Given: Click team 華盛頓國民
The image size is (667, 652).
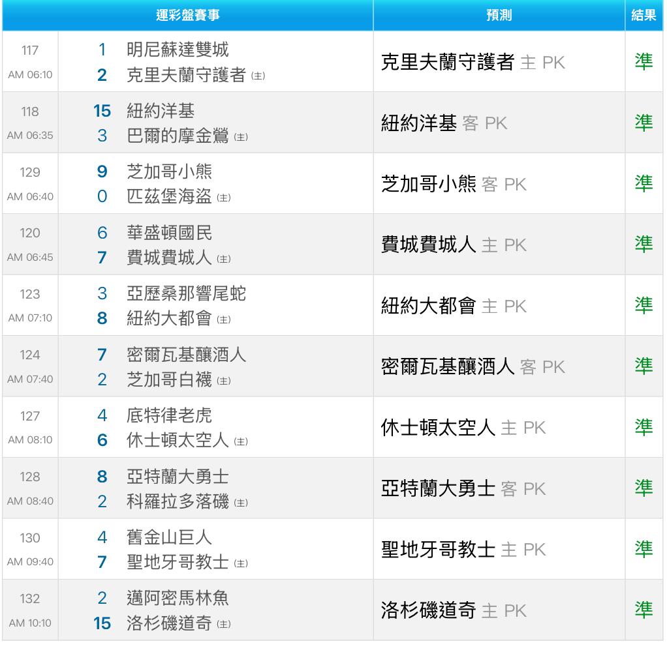Looking at the screenshot, I should (169, 233).
